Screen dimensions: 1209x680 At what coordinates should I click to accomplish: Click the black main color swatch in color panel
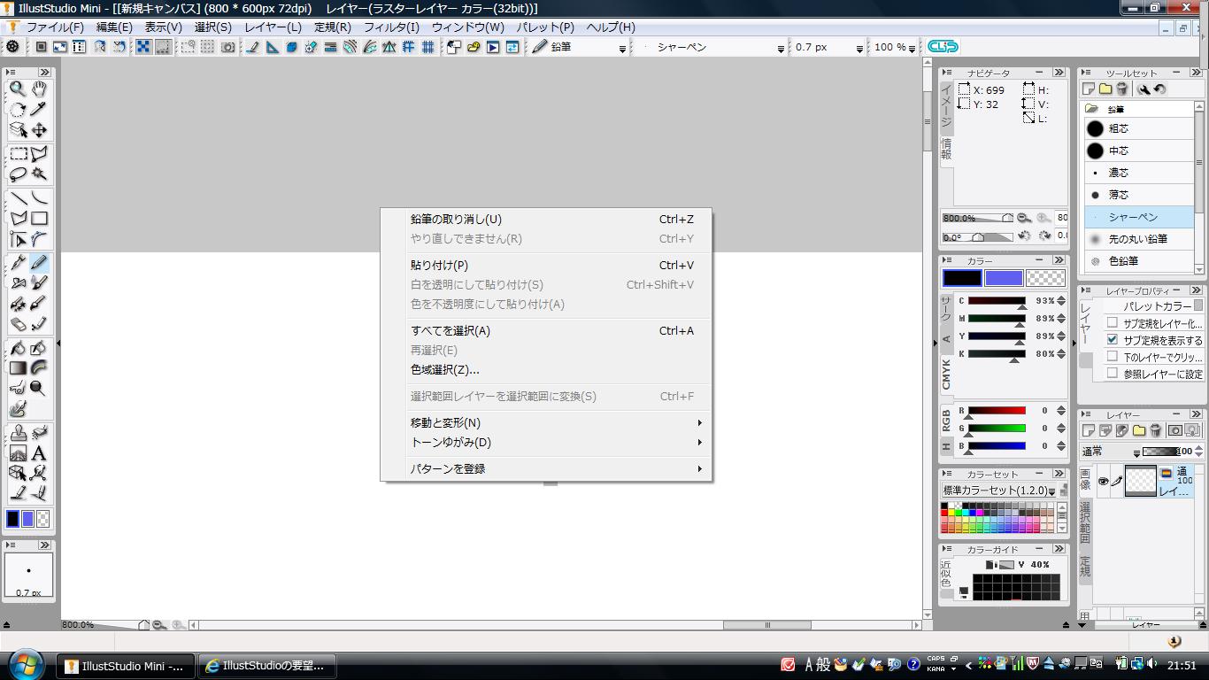click(961, 278)
